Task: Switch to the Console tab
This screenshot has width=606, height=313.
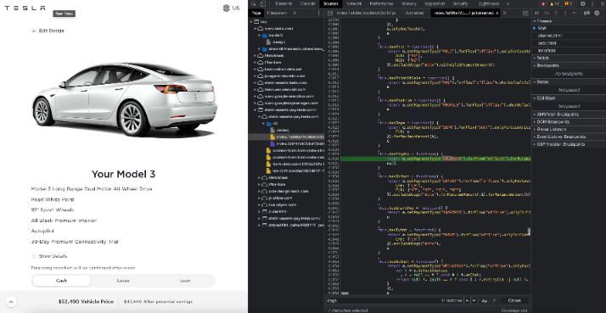Action: pyautogui.click(x=307, y=3)
